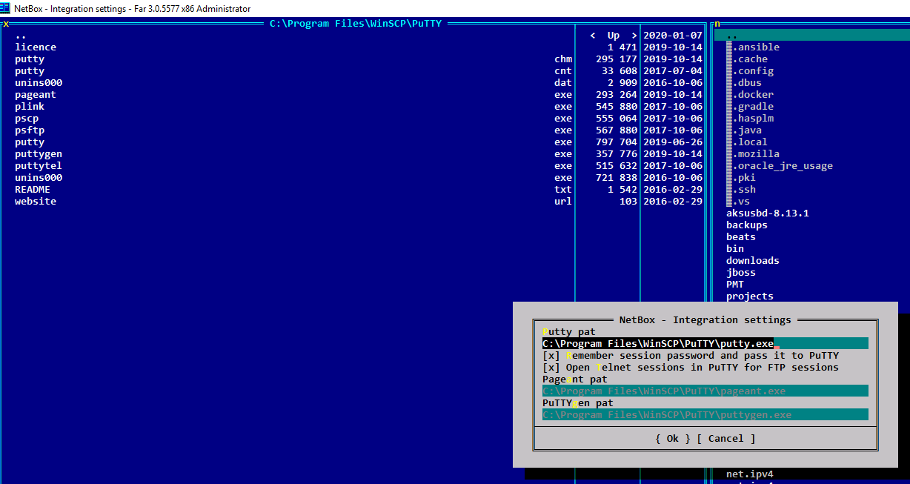Click the Ok button in NetBox dialog

point(672,438)
